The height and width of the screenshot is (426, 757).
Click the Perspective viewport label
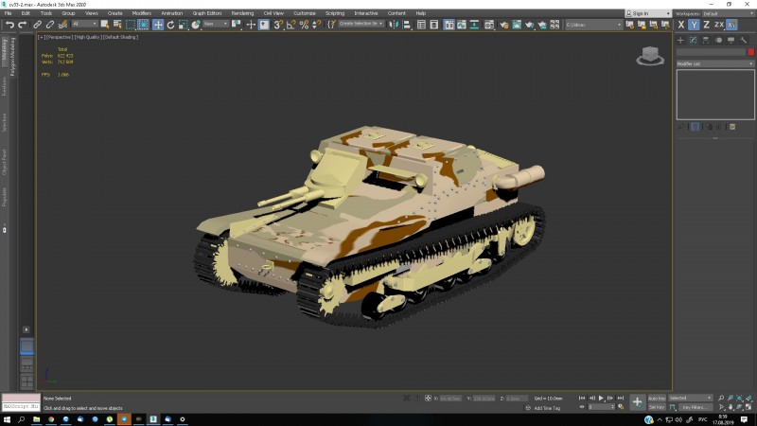pyautogui.click(x=59, y=37)
